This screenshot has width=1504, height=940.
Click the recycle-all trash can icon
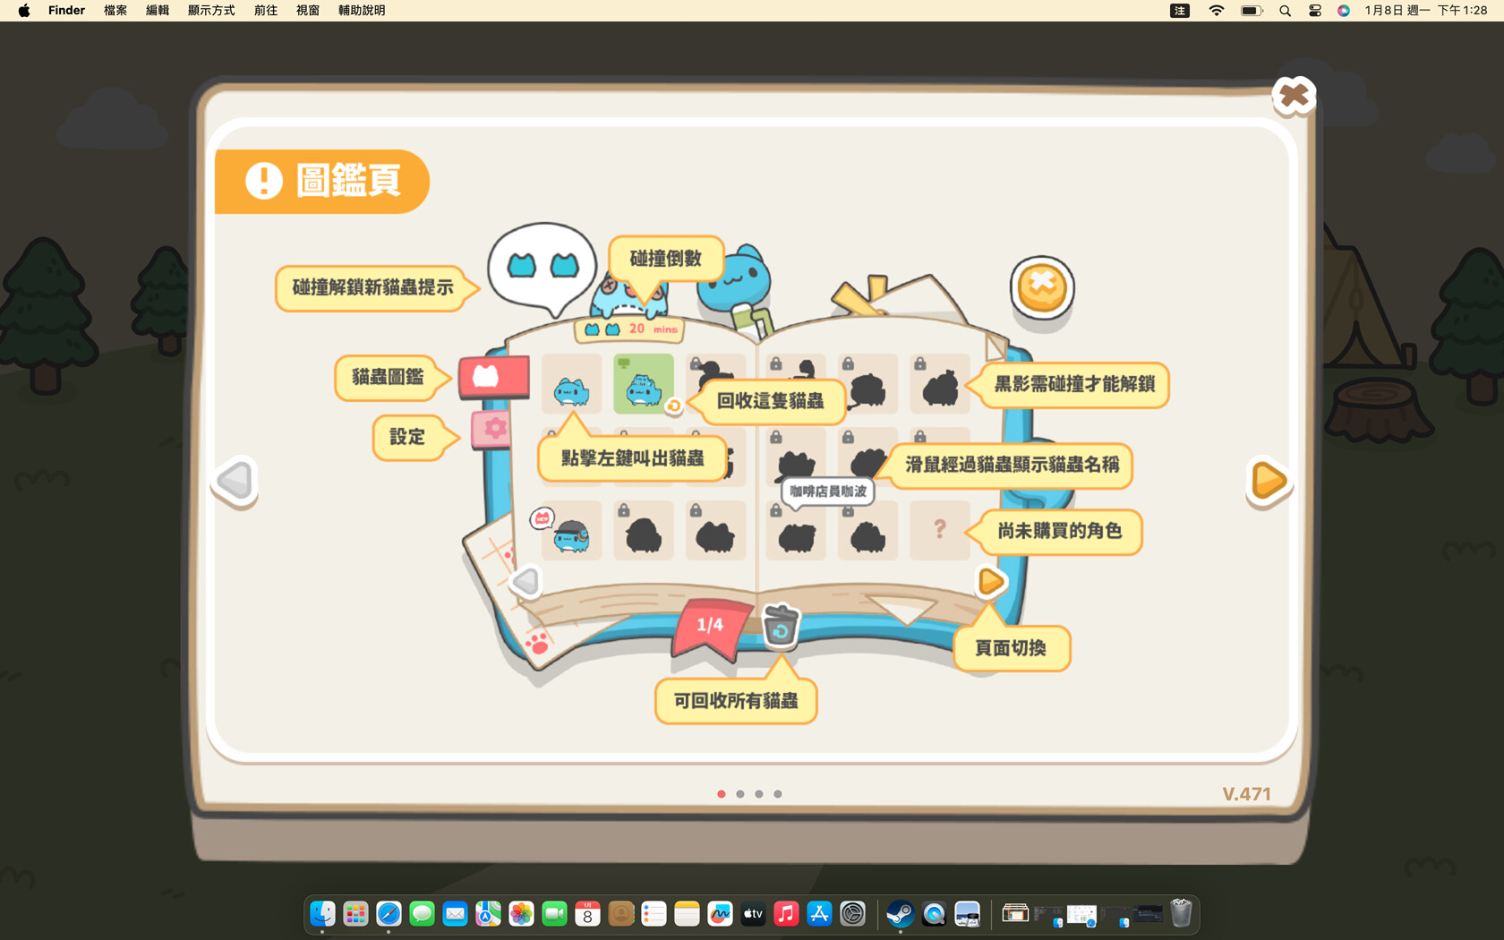781,625
